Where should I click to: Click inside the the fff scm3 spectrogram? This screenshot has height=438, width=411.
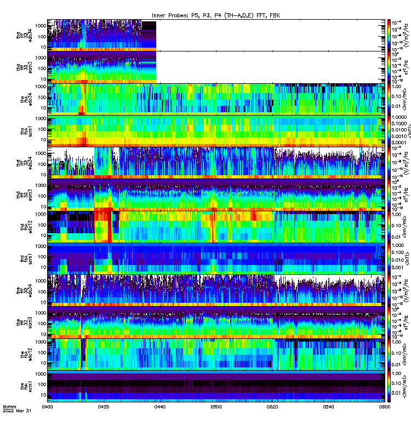point(216,322)
